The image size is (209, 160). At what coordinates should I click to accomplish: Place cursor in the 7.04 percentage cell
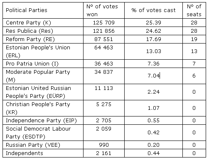(x=153, y=76)
